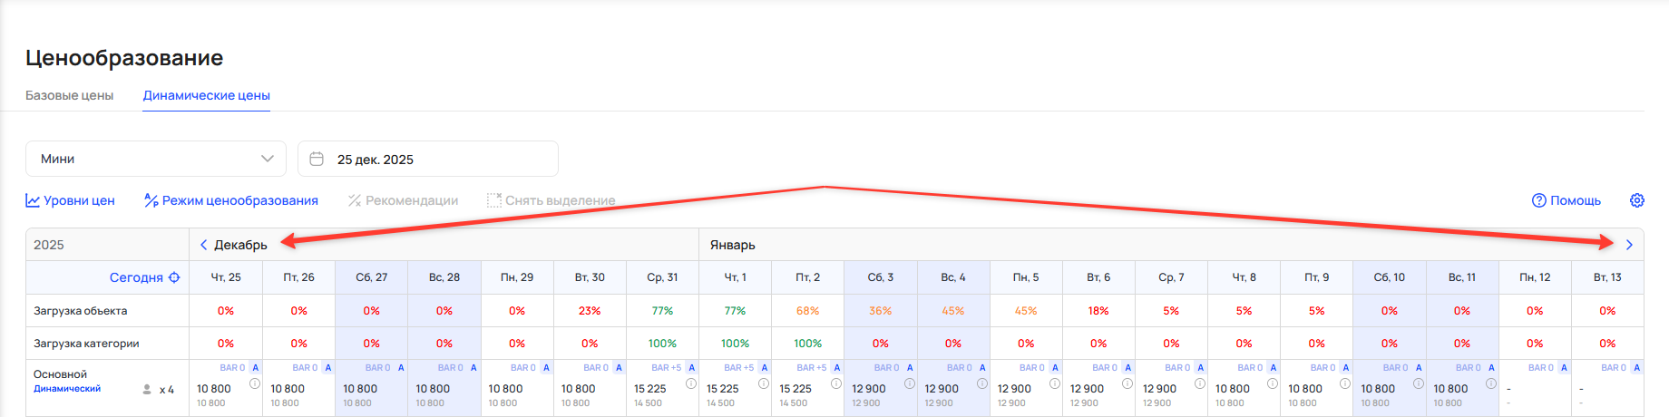The height and width of the screenshot is (417, 1669).
Task: Open the settings gear icon
Action: point(1636,200)
